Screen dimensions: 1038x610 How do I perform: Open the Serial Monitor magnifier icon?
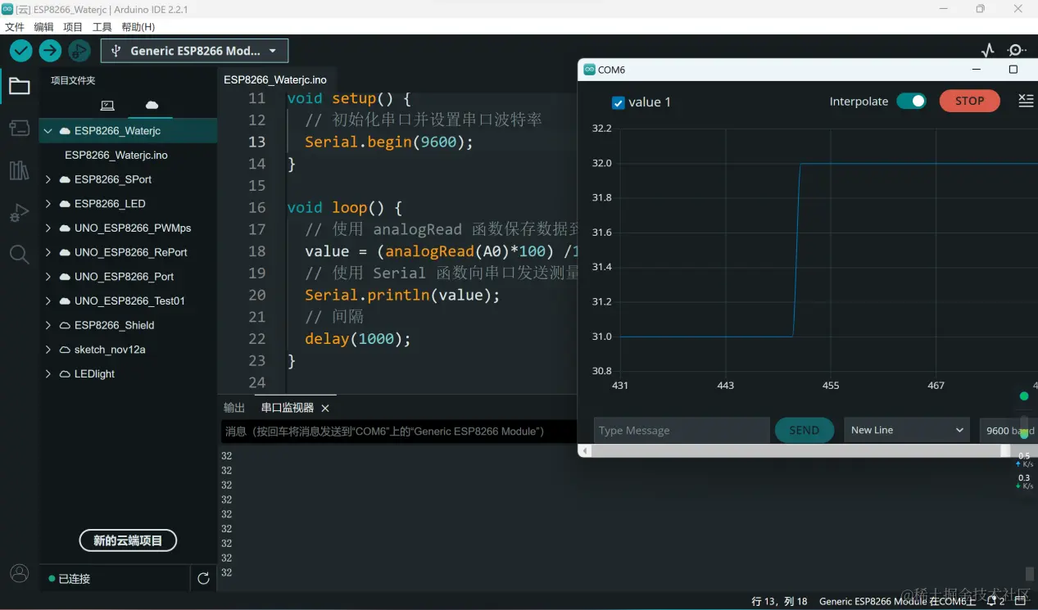click(x=1017, y=51)
